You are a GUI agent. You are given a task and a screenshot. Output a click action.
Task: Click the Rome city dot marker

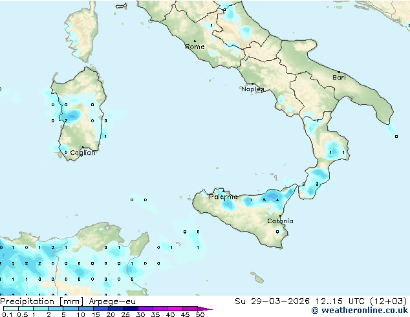point(195,41)
